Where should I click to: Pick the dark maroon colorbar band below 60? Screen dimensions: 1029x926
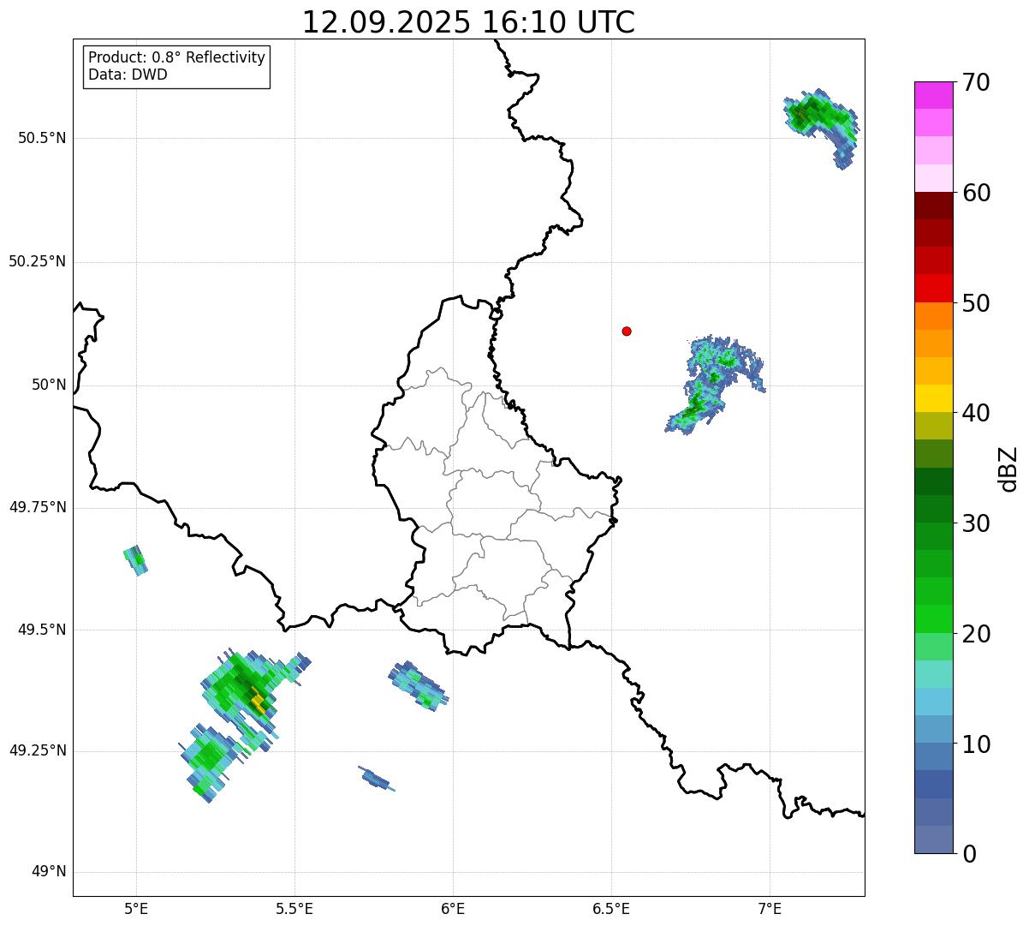(x=934, y=206)
